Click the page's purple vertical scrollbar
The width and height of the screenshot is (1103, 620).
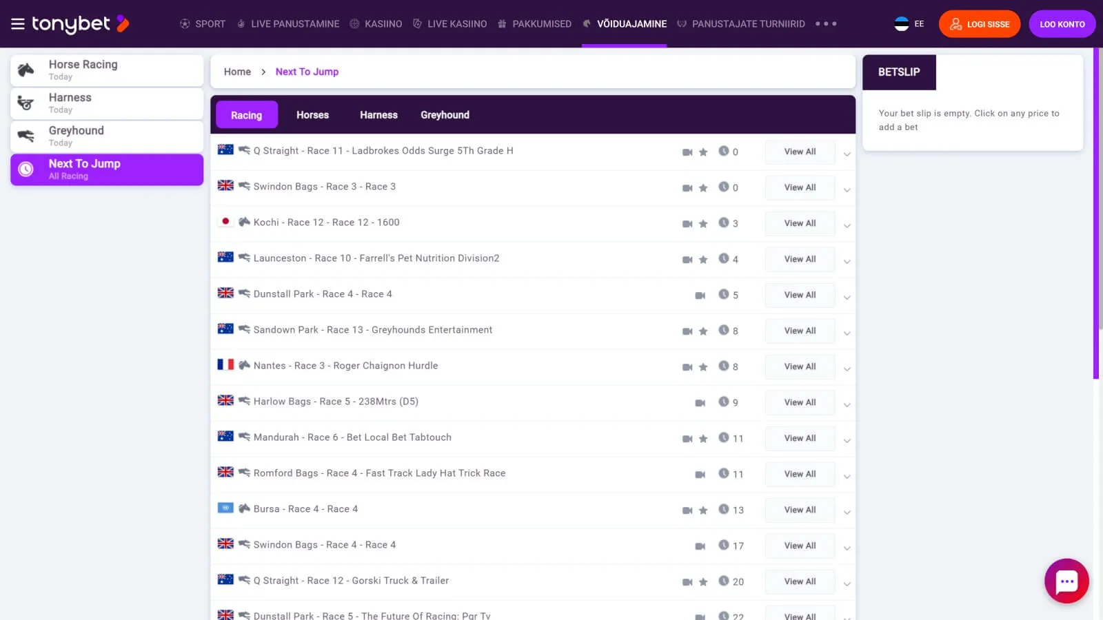(x=1095, y=207)
